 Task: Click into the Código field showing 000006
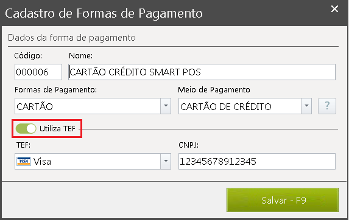[x=38, y=72]
